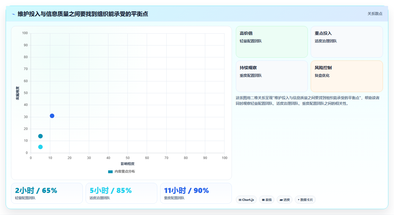The width and height of the screenshot is (394, 215).
Task: Click the 实施难度 y-axis label
Action: pyautogui.click(x=18, y=93)
